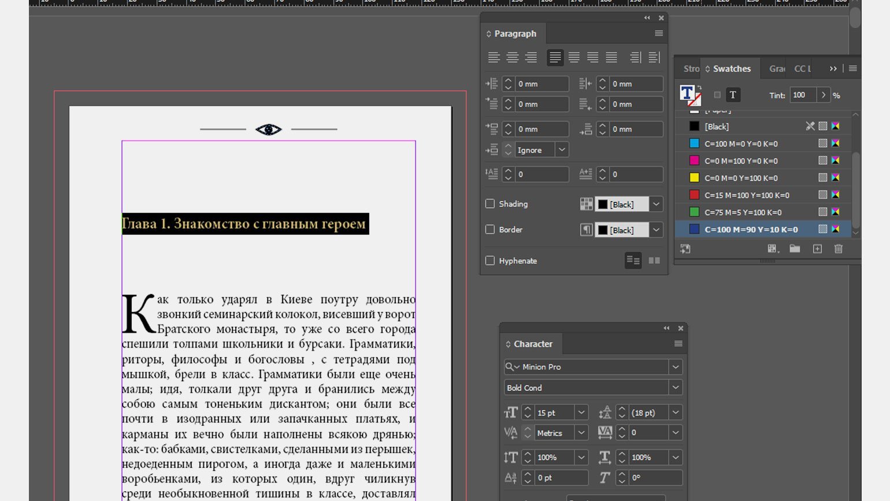Screen dimensions: 890x501
Task: Select the Justify with last line left icon
Action: [555, 57]
